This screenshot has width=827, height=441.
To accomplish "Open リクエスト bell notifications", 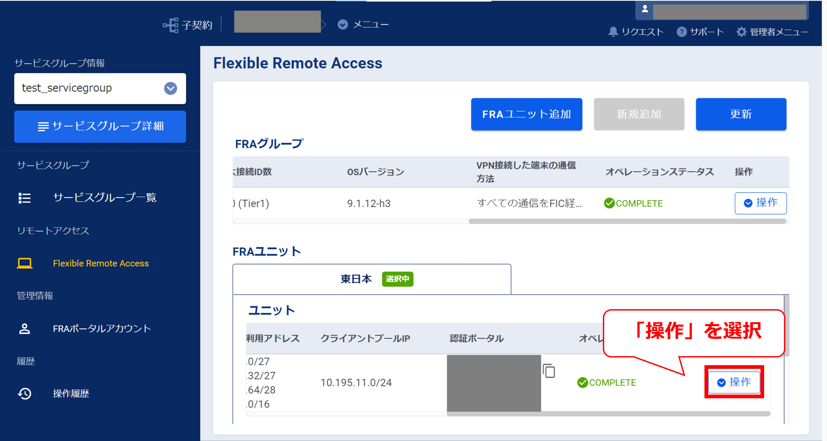I will click(x=613, y=32).
